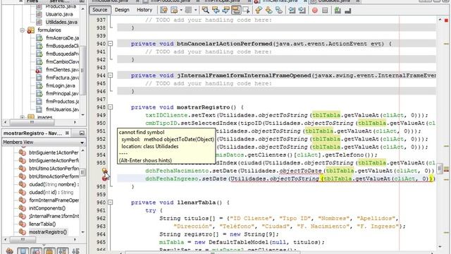The image size is (451, 254).
Task: Select mostrarRegistro() in Navigator
Action: click(48, 232)
